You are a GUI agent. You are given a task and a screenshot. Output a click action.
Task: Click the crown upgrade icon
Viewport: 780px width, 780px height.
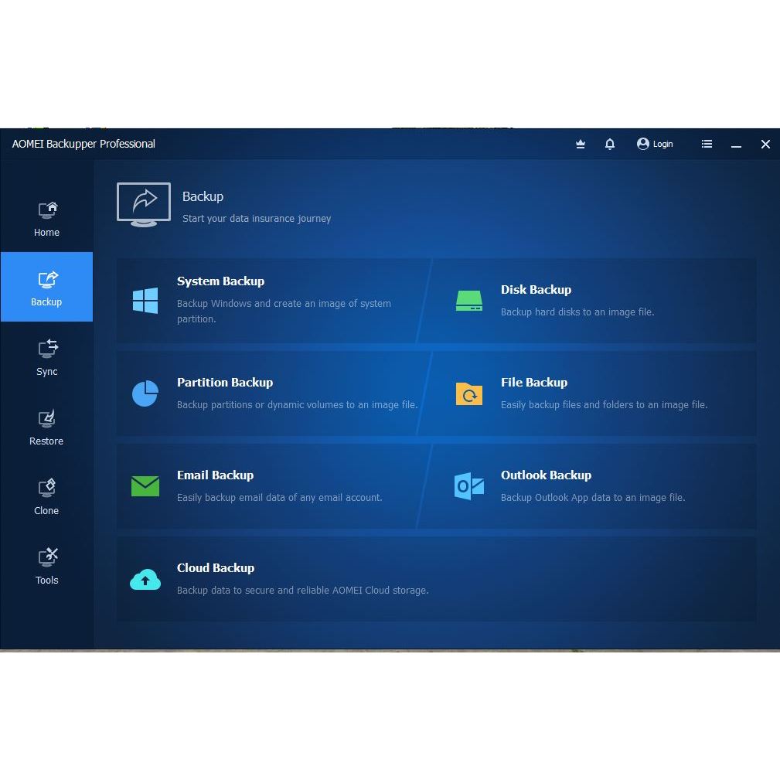[580, 145]
